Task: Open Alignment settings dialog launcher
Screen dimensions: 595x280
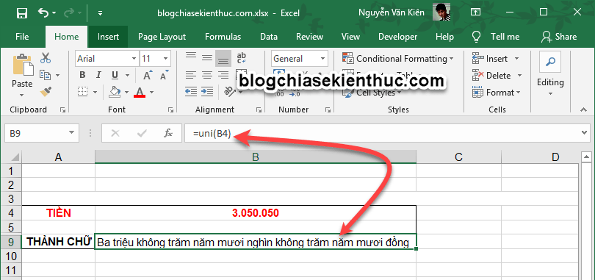Action: 259,110
